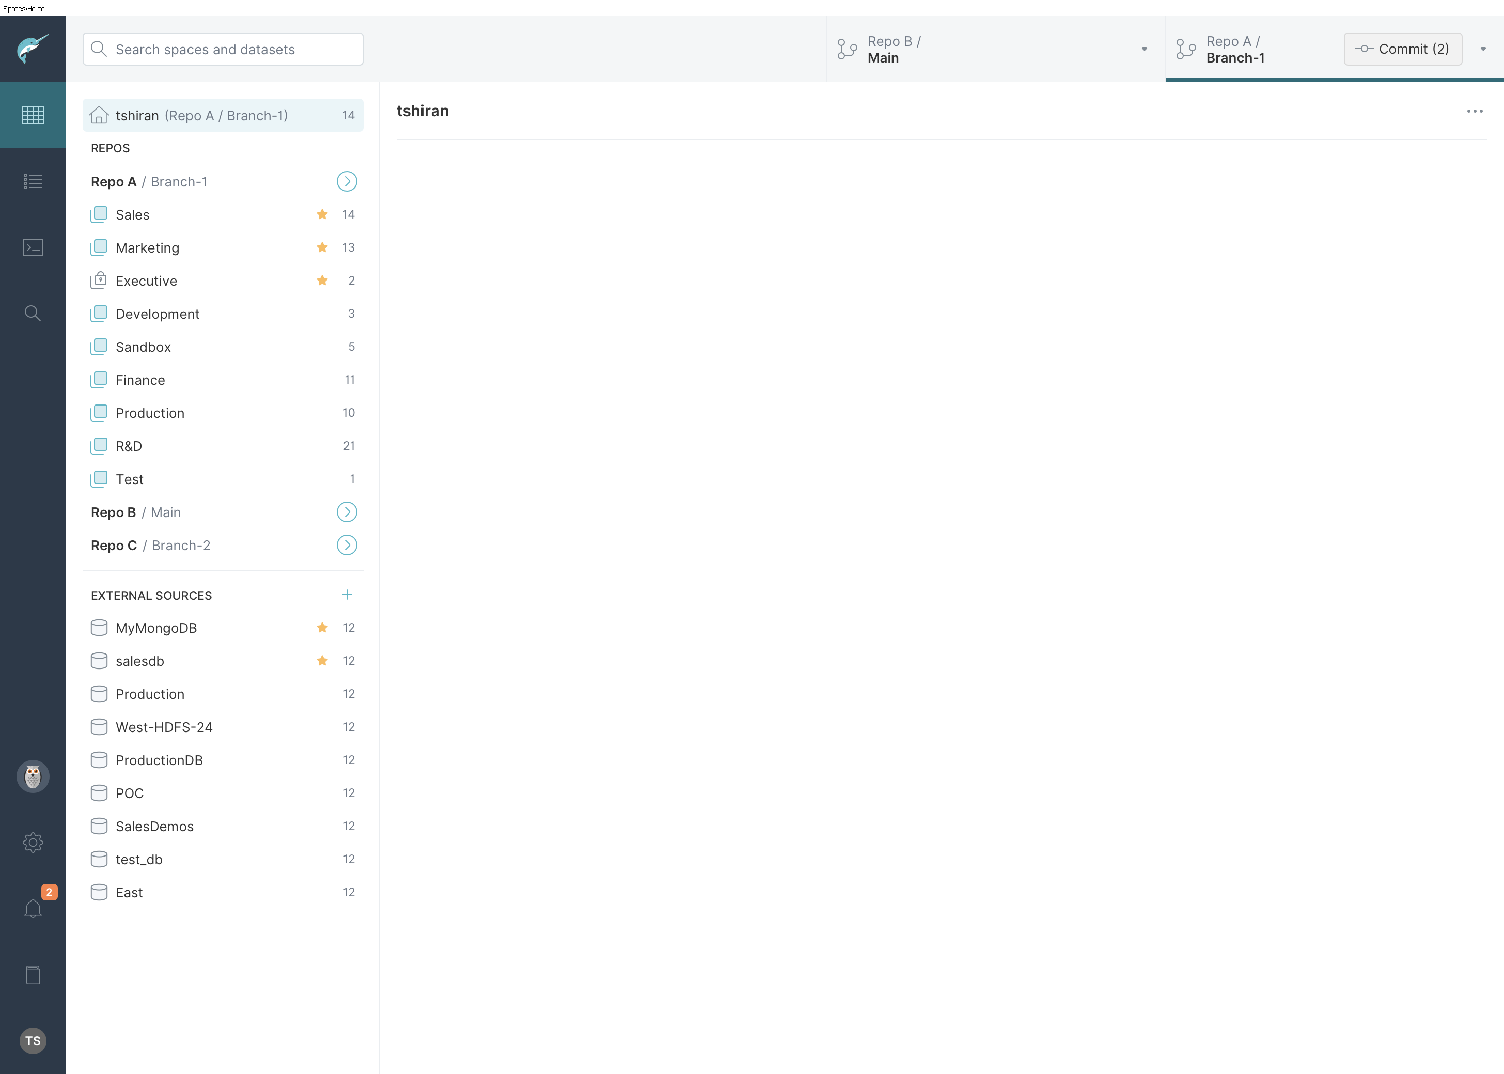Viewport: 1504px width, 1074px height.
Task: Expand Repo B Main arrow
Action: (x=347, y=512)
